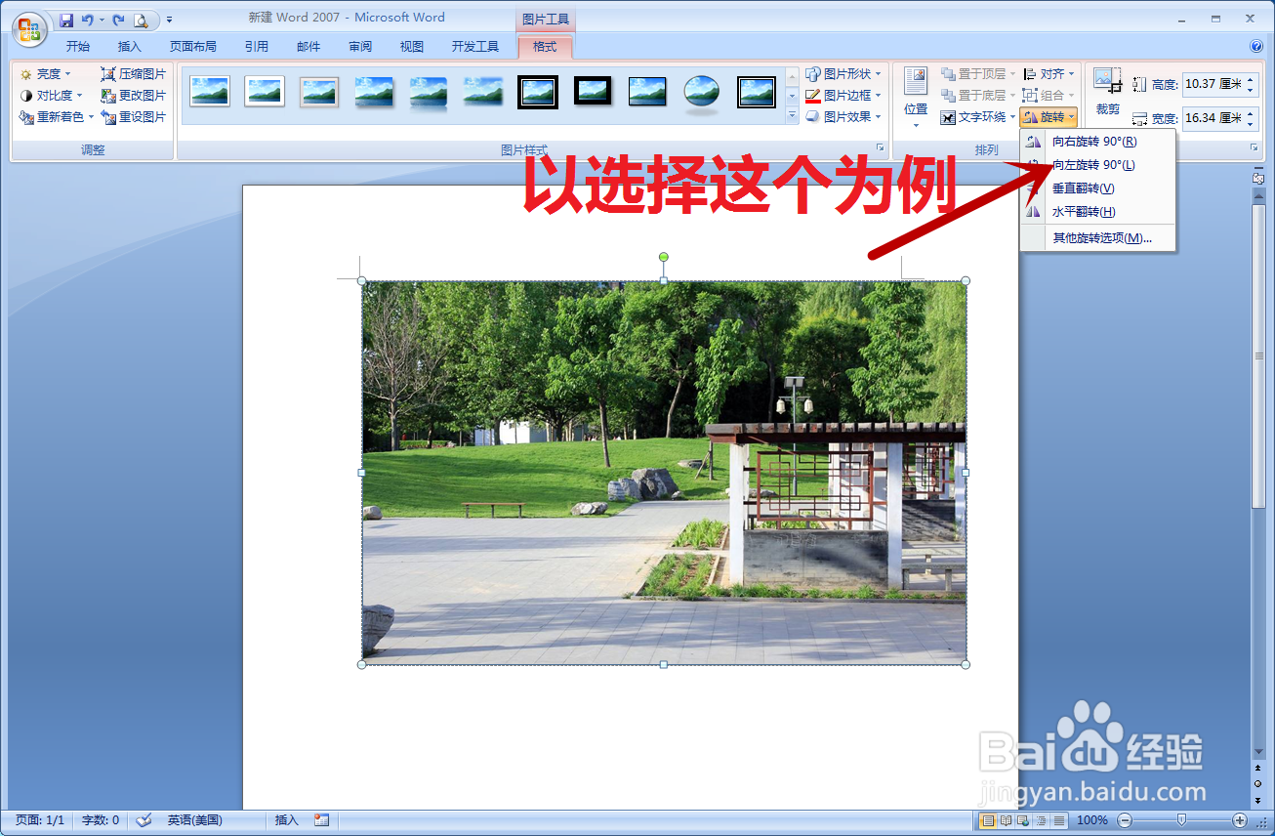Open the 图片形状 (Picture Shape) tool

tap(843, 73)
